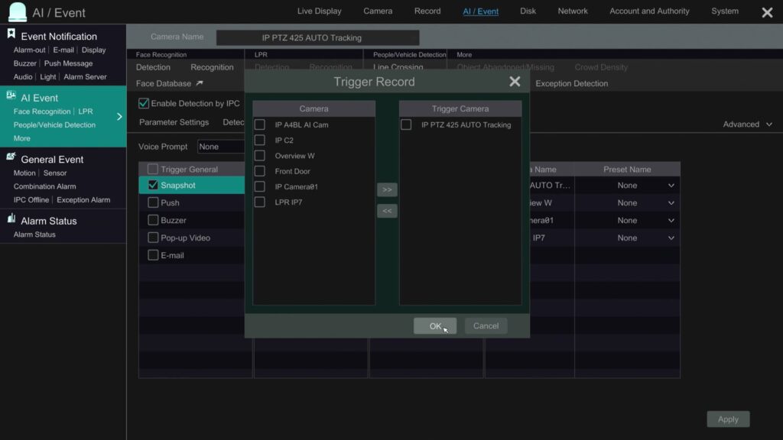Click the AI Event section icon
The image size is (783, 440).
(x=11, y=95)
